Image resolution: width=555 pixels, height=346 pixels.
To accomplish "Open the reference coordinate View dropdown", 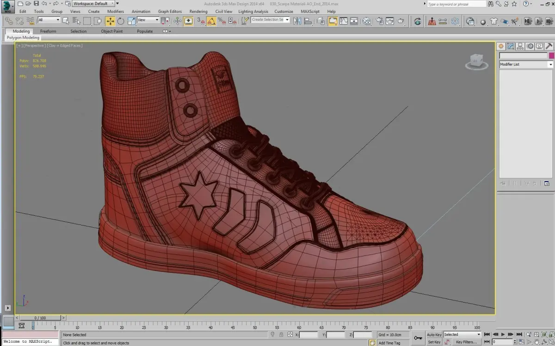I will 148,20.
